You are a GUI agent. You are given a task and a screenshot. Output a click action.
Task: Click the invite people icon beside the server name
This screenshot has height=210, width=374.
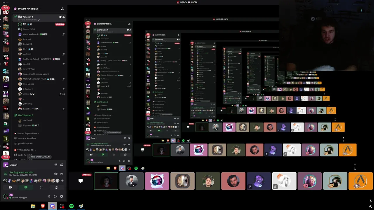[62, 9]
